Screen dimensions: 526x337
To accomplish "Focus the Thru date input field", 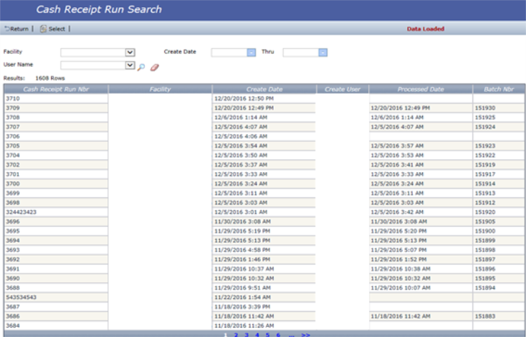I will (301, 53).
